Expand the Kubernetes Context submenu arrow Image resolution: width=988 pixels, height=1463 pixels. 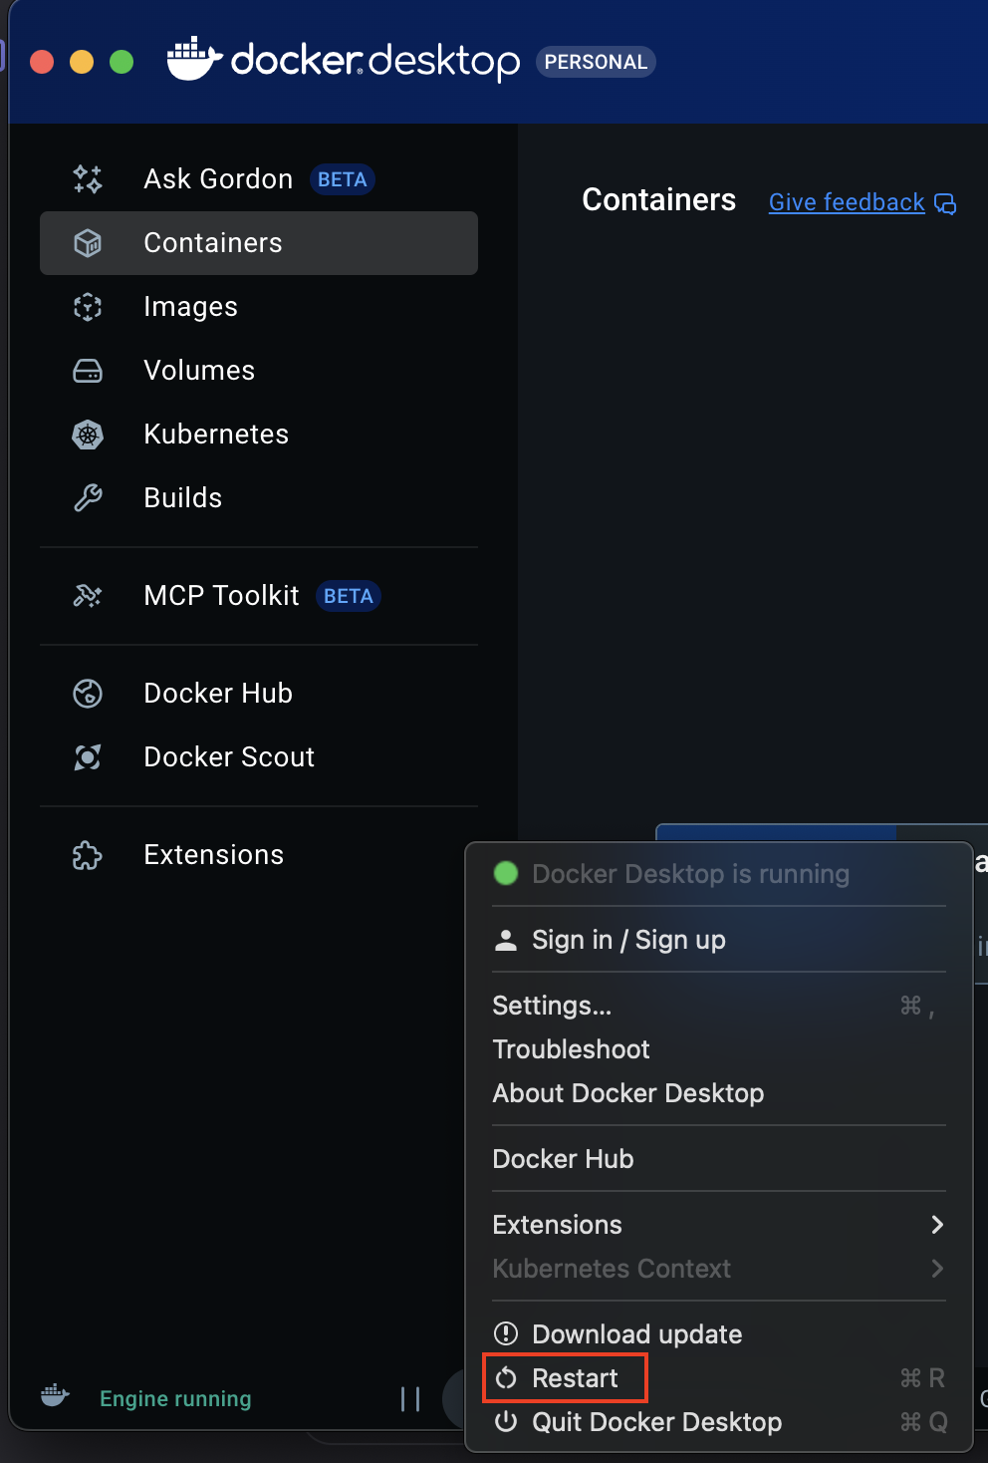coord(936,1269)
